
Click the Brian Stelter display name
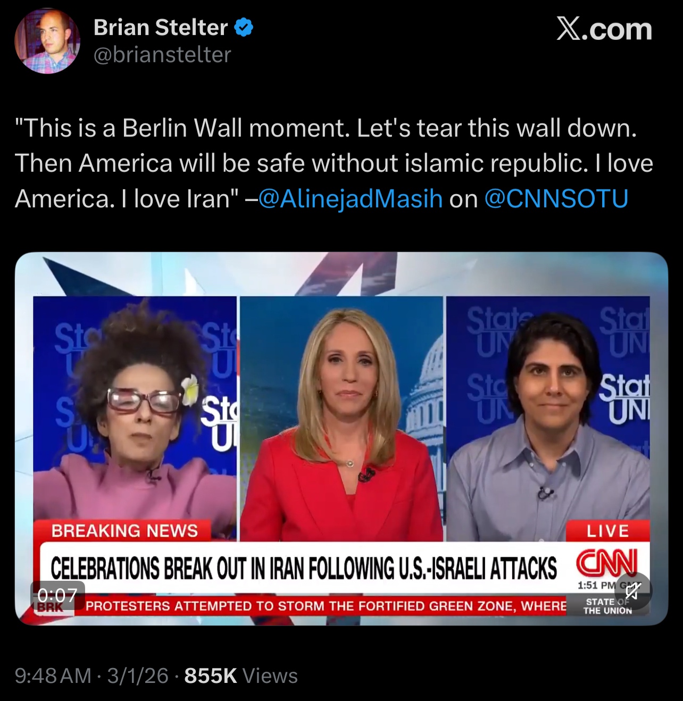161,27
